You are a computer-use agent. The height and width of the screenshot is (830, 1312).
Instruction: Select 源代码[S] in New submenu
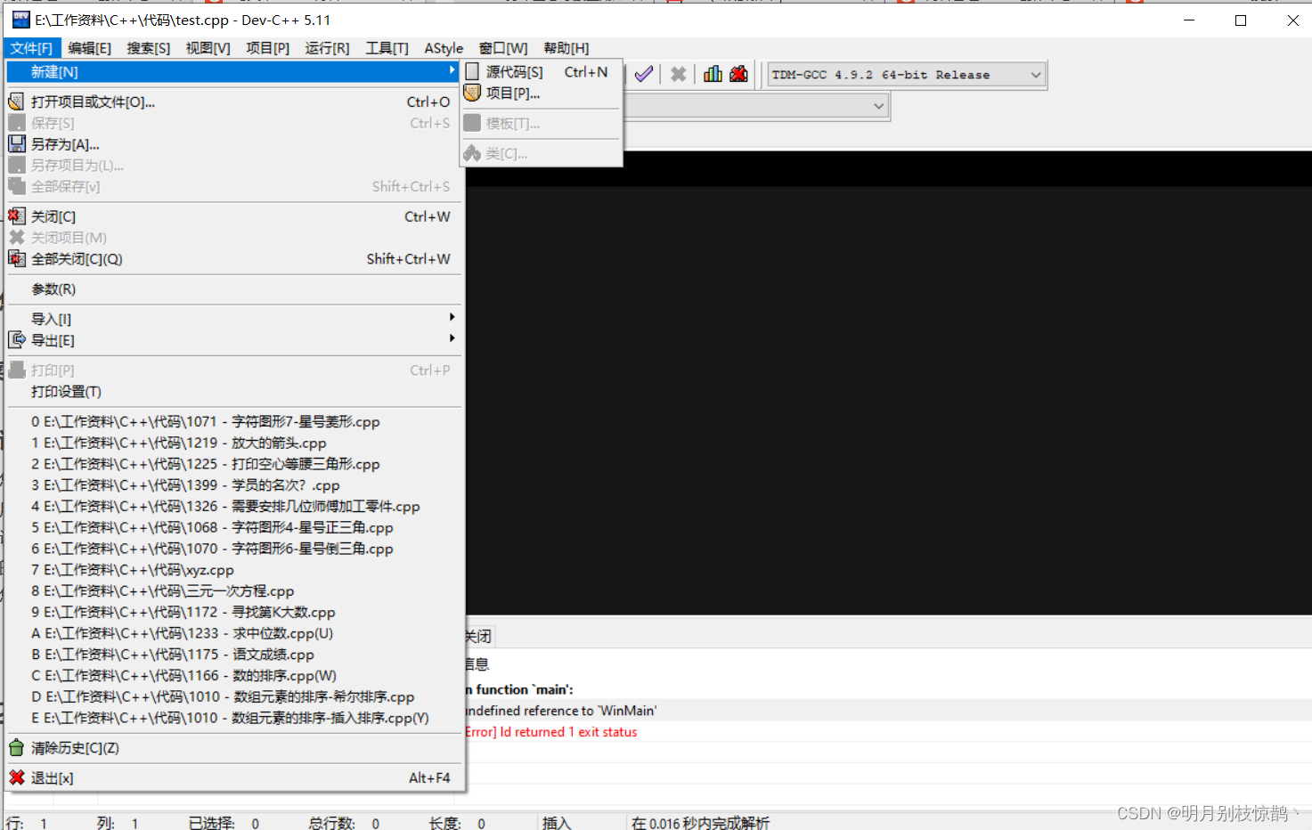pyautogui.click(x=541, y=71)
